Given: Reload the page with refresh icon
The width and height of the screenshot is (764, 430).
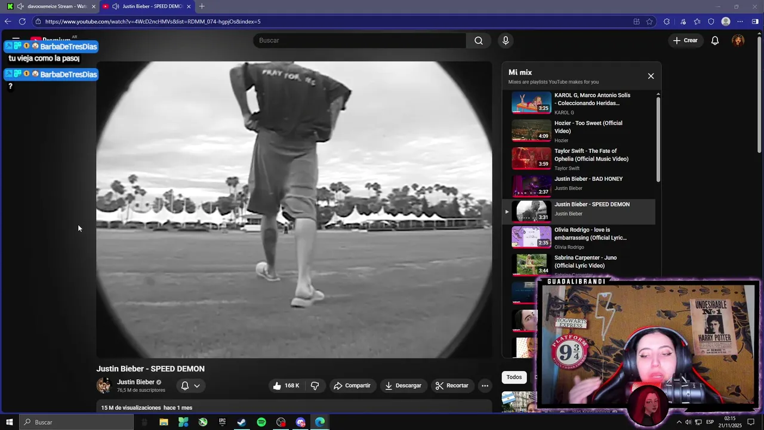Looking at the screenshot, I should click(22, 21).
